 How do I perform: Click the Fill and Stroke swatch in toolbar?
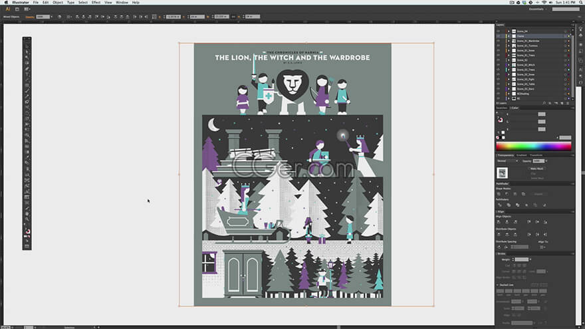pyautogui.click(x=28, y=231)
